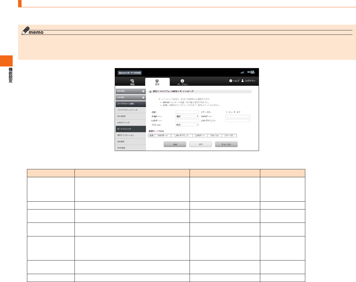Select the ステータス オフ radio button

(235, 112)
